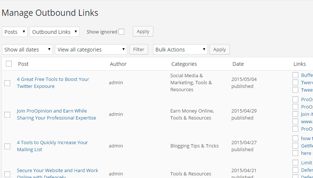Open the Bulk Actions dropdown

click(x=180, y=49)
